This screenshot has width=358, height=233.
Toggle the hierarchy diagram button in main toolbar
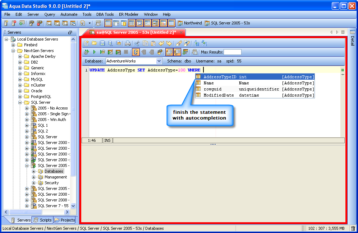tap(155, 23)
